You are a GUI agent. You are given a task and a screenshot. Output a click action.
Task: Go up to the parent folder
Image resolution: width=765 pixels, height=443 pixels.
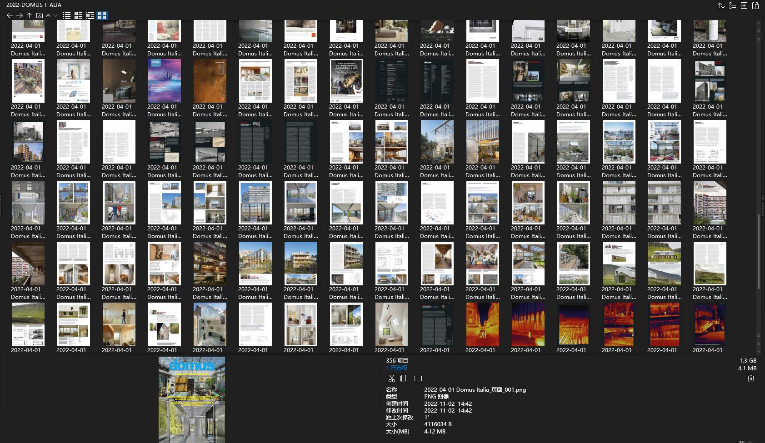[29, 15]
